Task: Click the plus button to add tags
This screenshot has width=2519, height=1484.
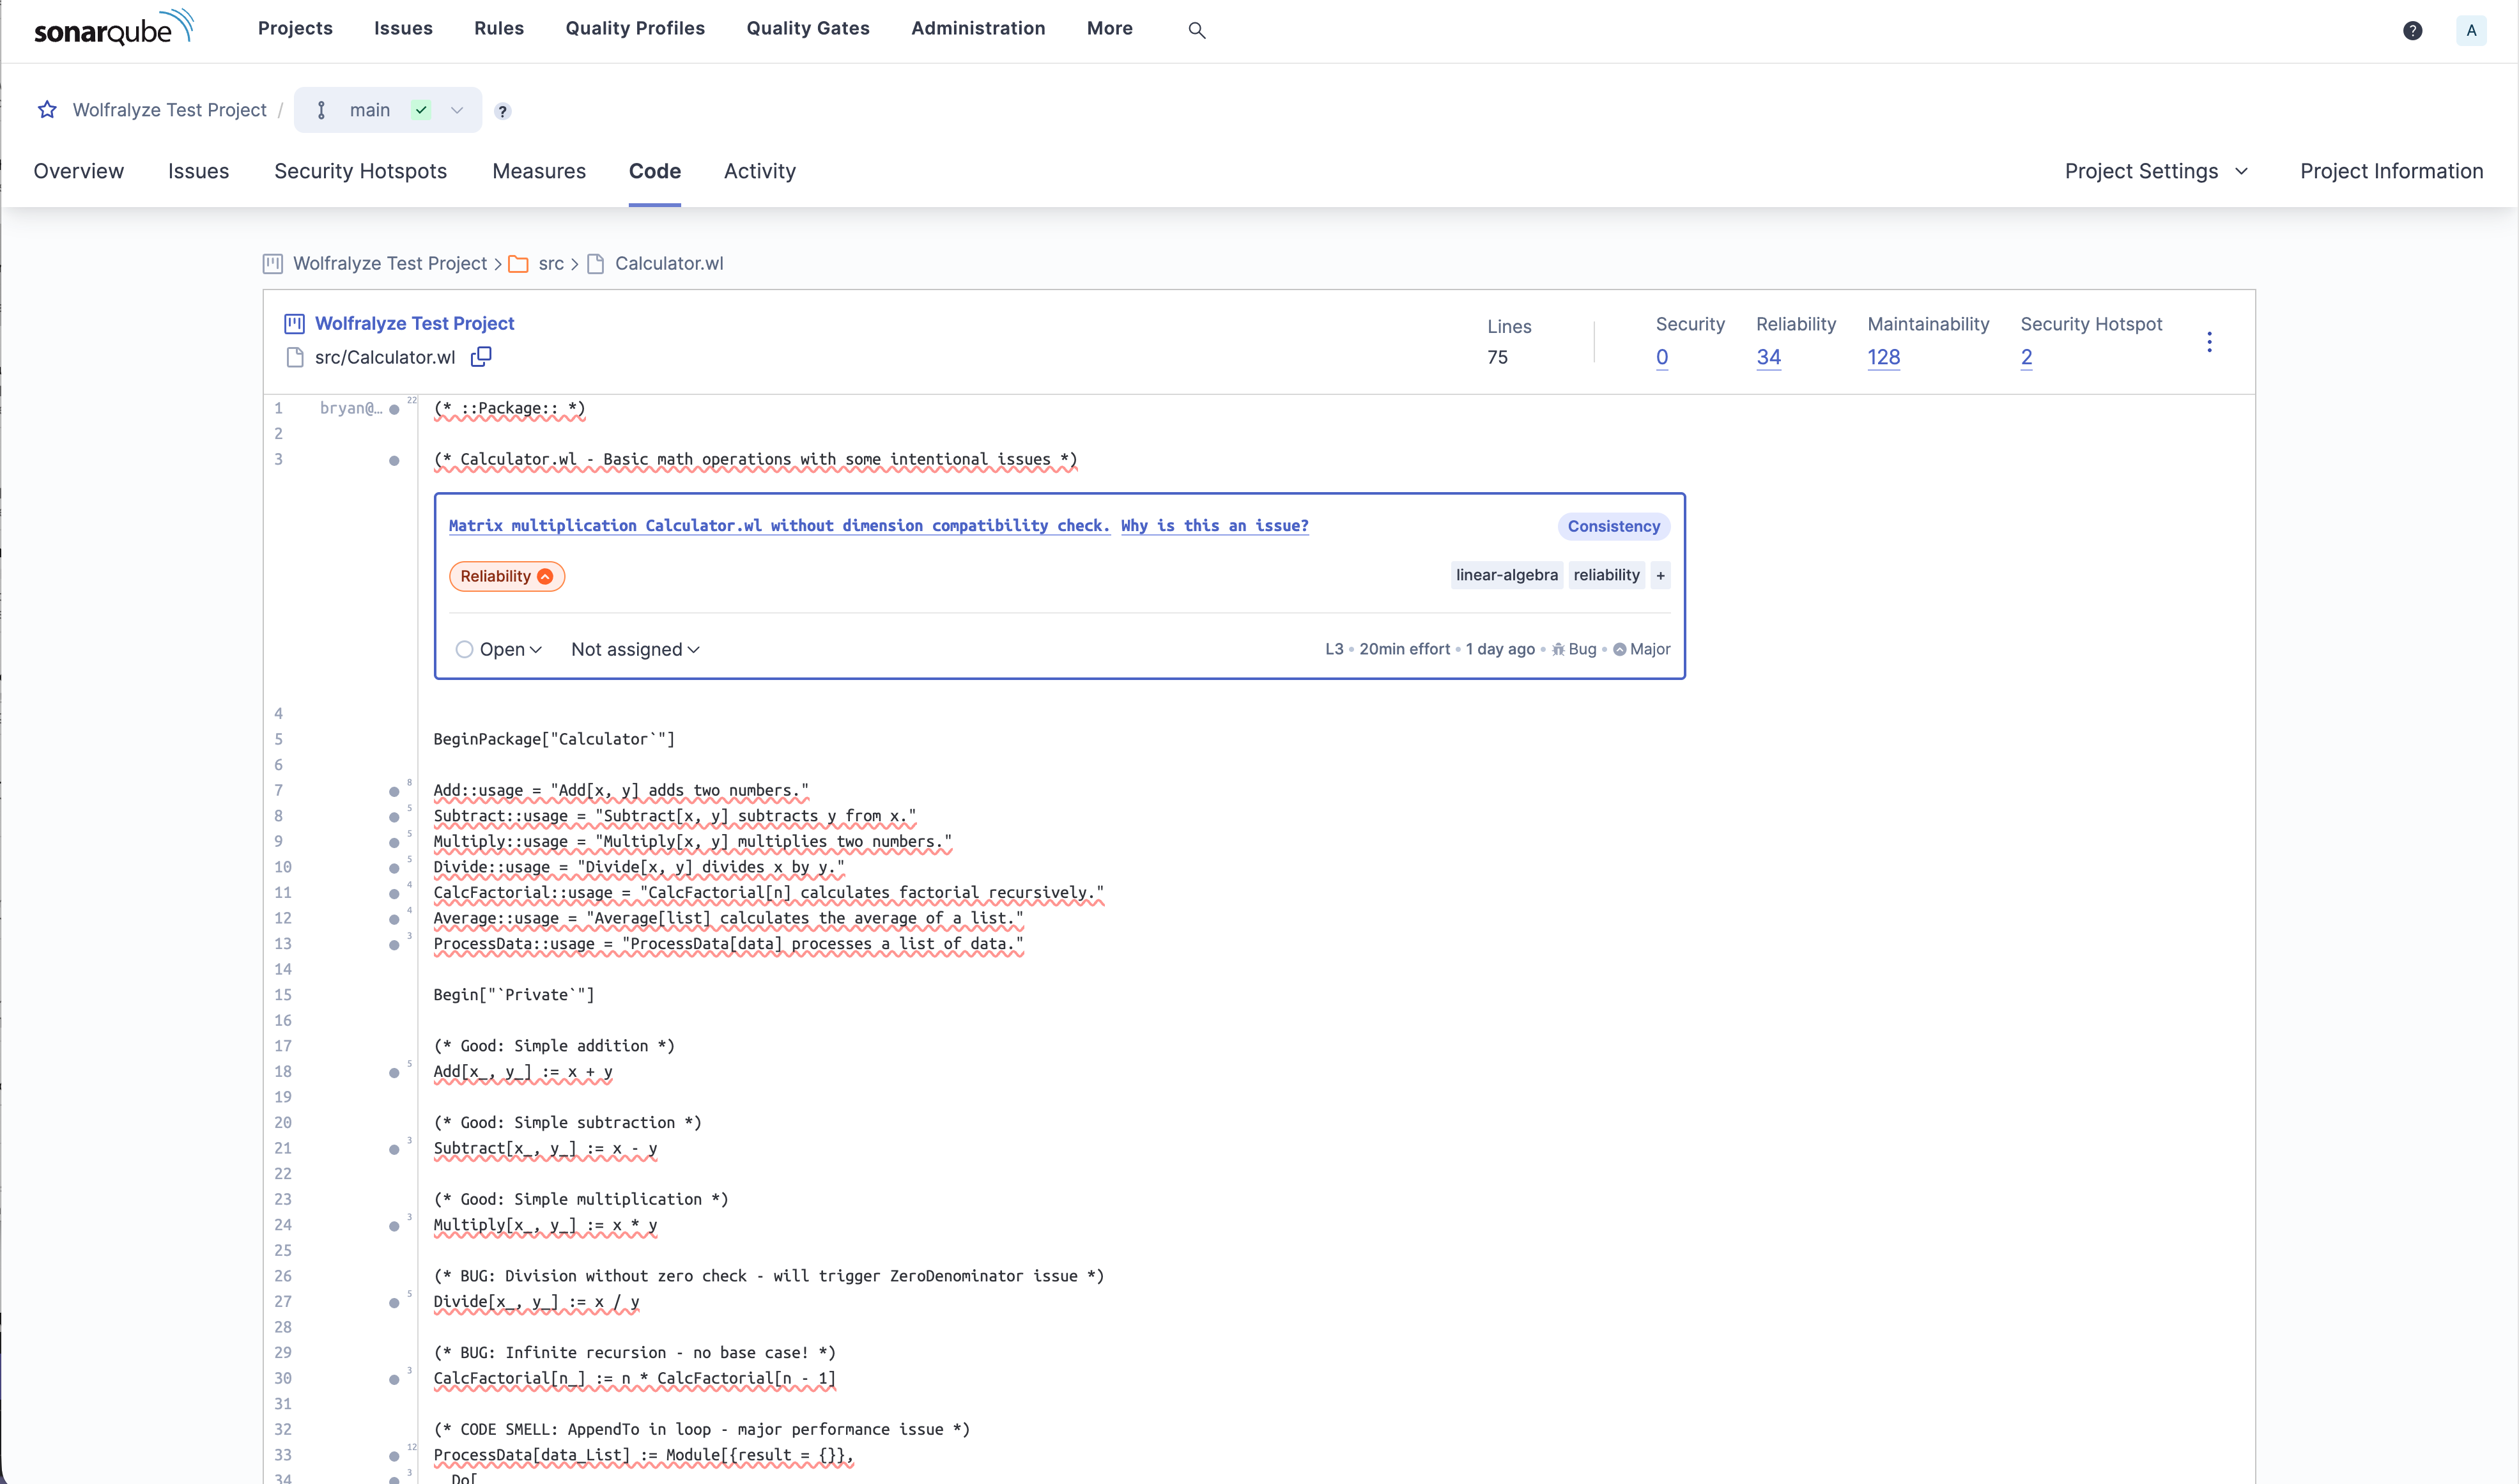Action: pos(1660,575)
